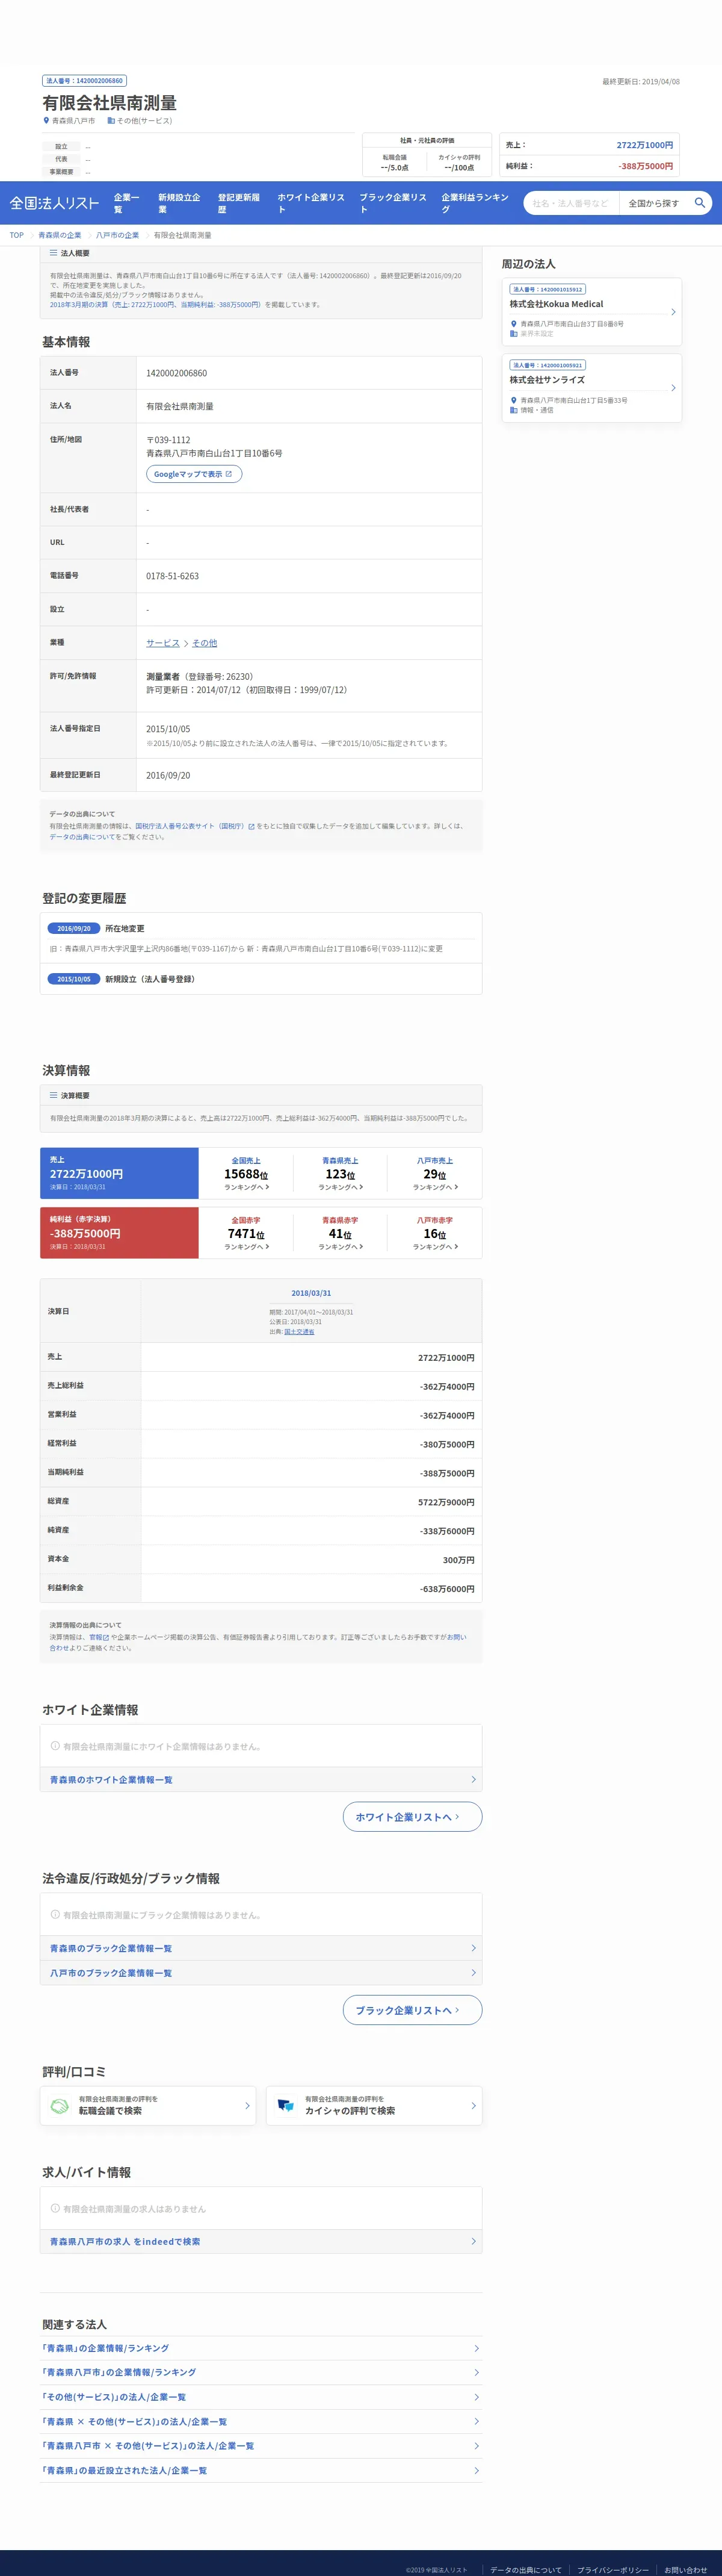
Task: Click the info icon in ホワイト企業情報 notice
Action: coord(55,1746)
